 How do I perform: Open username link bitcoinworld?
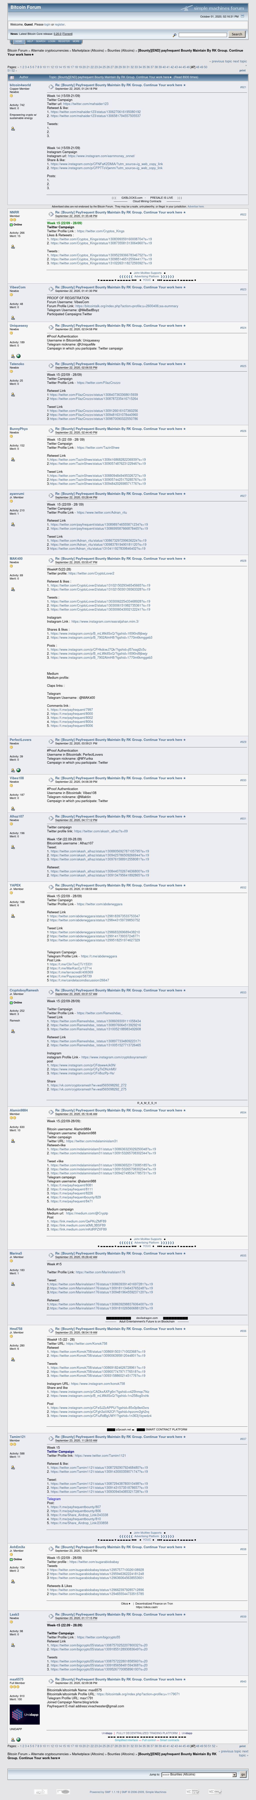tap(20, 85)
